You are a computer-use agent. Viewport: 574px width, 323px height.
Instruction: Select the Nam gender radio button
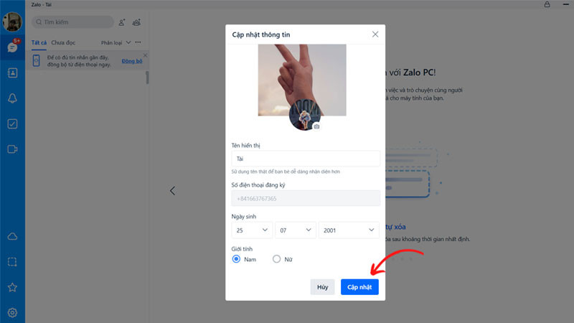point(236,259)
